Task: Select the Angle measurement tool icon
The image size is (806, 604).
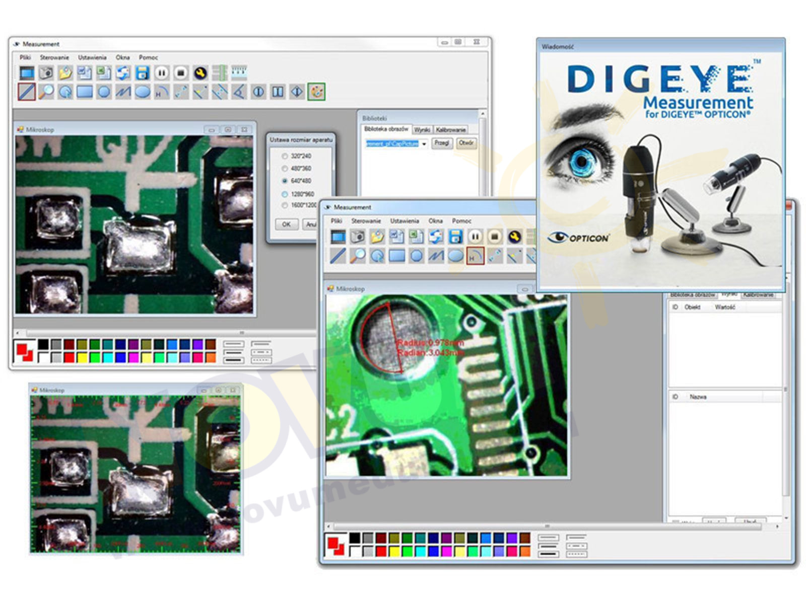Action: [x=239, y=92]
